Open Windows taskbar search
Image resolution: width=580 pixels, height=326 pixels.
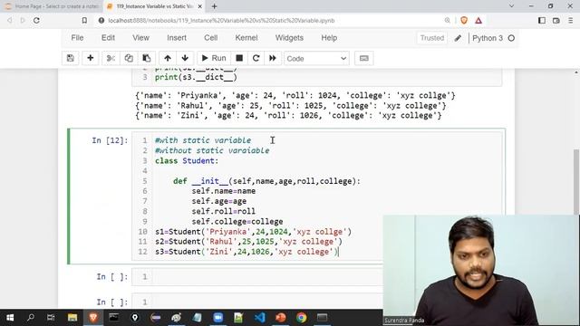(x=31, y=318)
